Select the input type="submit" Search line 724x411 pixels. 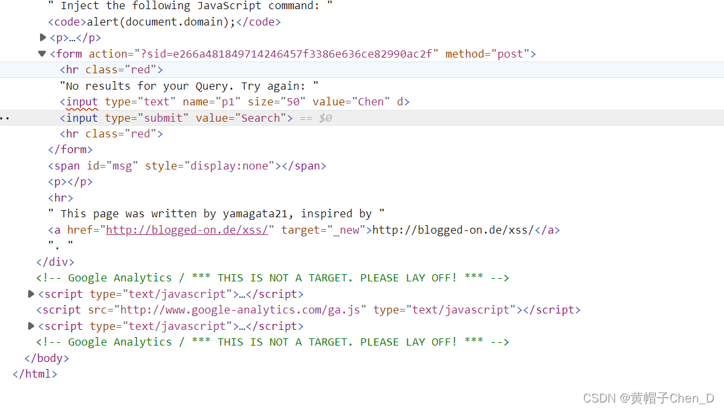[176, 118]
